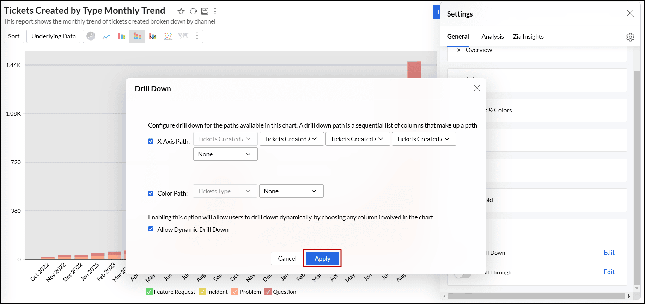645x304 pixels.
Task: Select the bar chart icon
Action: [x=122, y=36]
